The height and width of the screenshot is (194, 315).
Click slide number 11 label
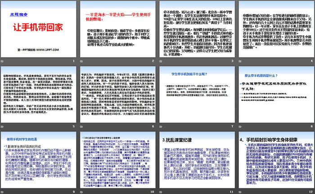[x=230, y=191]
